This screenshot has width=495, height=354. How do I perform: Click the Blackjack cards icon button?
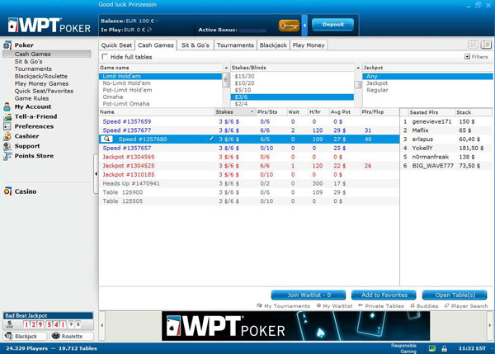coord(25,336)
